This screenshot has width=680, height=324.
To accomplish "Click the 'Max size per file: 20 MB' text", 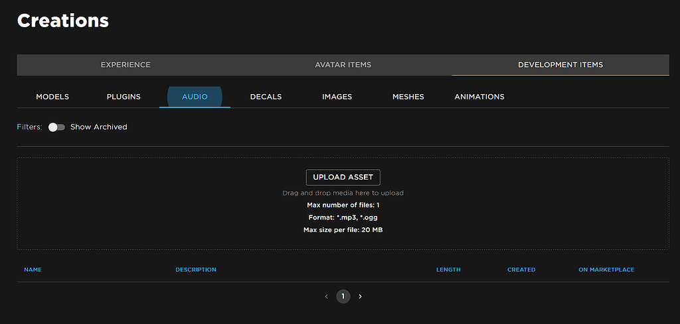I will point(343,230).
